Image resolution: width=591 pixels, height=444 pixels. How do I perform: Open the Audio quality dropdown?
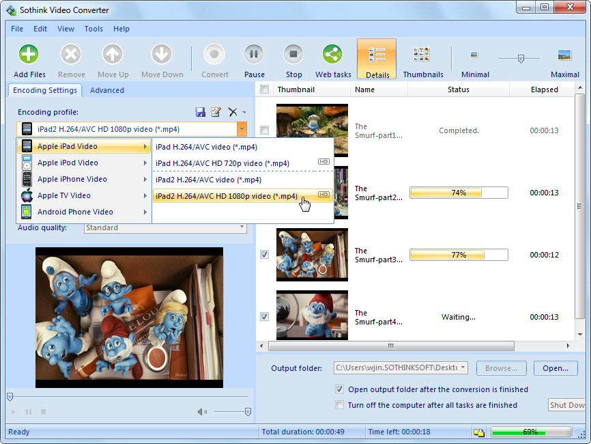[242, 227]
